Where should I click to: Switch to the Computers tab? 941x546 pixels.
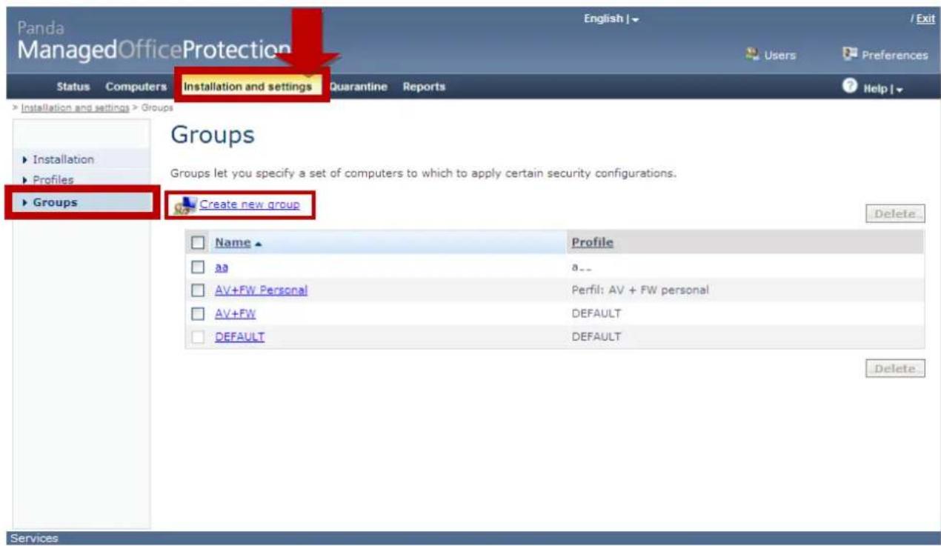pos(136,87)
